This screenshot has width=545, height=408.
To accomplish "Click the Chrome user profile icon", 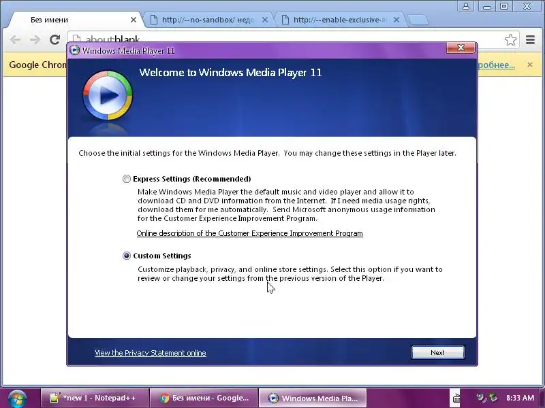I will 466,6.
